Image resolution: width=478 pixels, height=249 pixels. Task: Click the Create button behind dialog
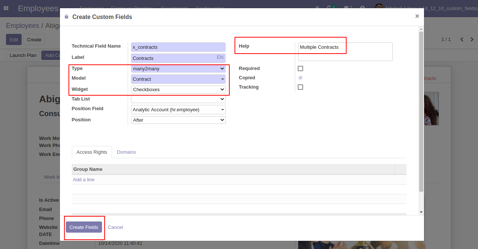34,39
